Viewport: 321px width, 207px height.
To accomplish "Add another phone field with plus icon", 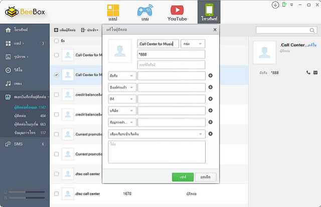I will (x=210, y=76).
